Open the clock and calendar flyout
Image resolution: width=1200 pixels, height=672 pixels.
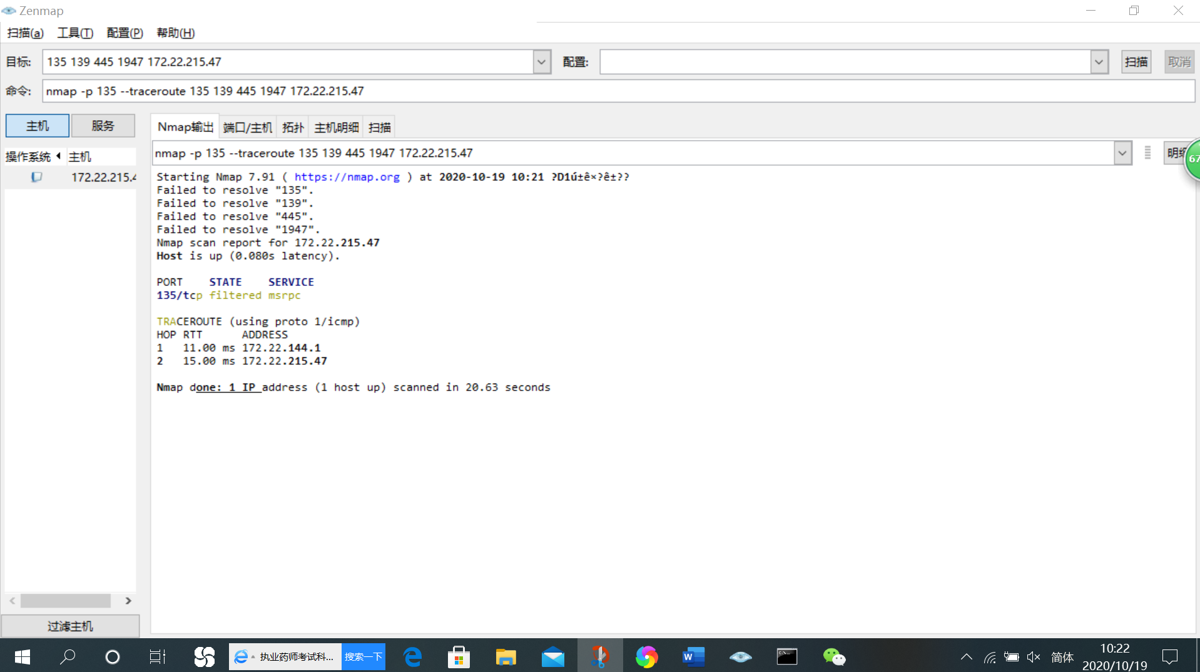pos(1115,656)
